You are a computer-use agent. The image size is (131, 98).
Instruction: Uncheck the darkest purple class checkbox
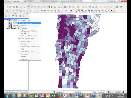pyautogui.click(x=9, y=27)
